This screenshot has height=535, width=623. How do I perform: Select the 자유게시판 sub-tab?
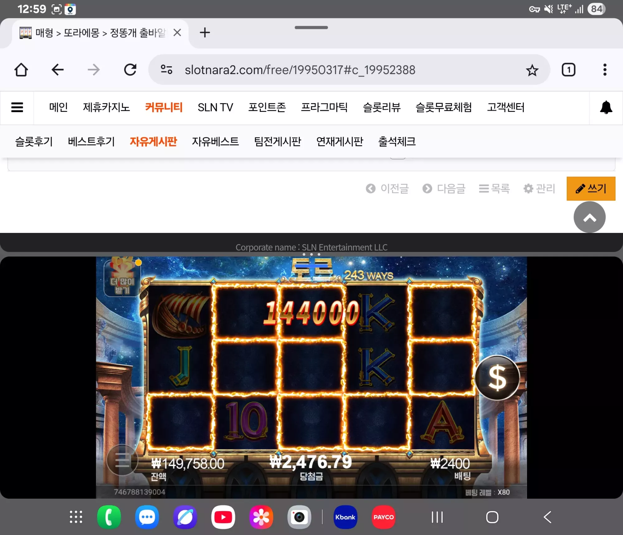(153, 142)
